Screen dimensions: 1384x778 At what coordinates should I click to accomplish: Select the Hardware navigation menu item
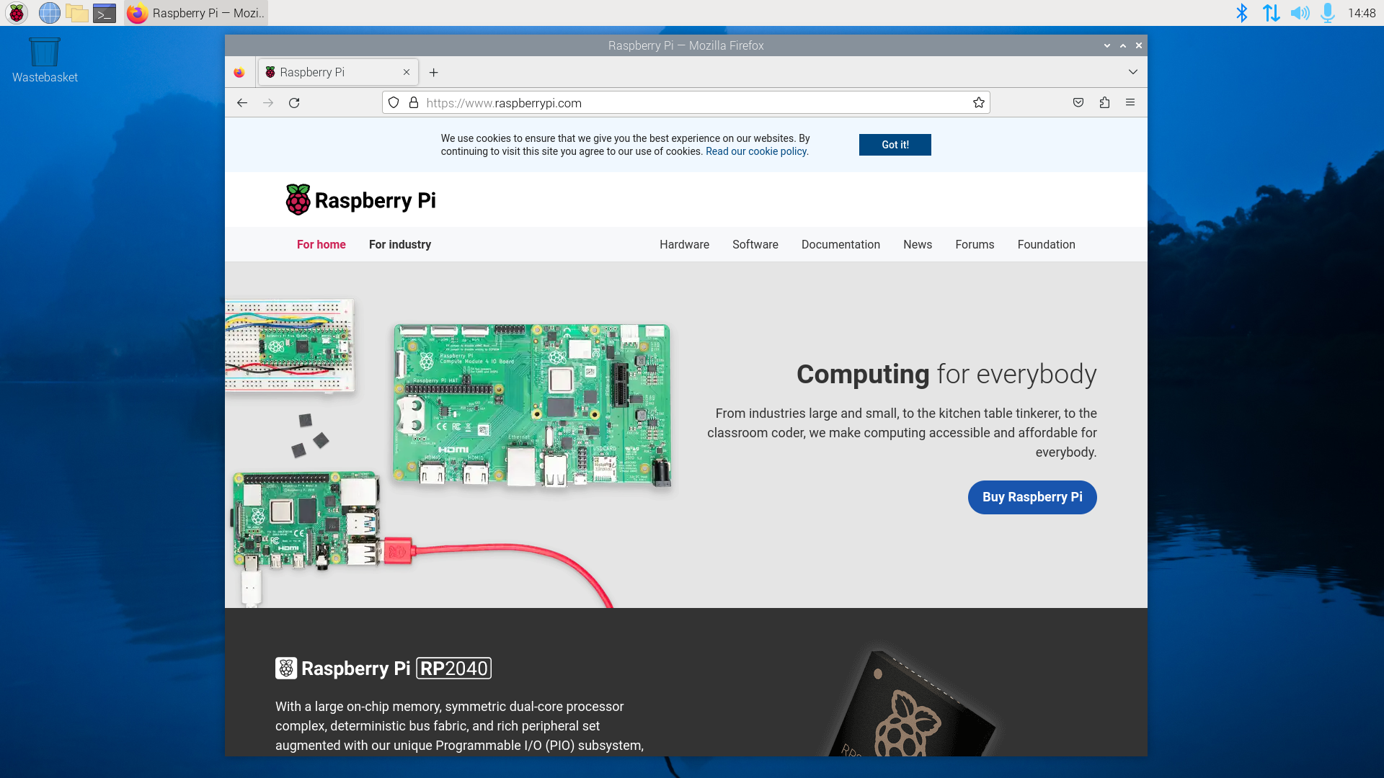(x=684, y=244)
